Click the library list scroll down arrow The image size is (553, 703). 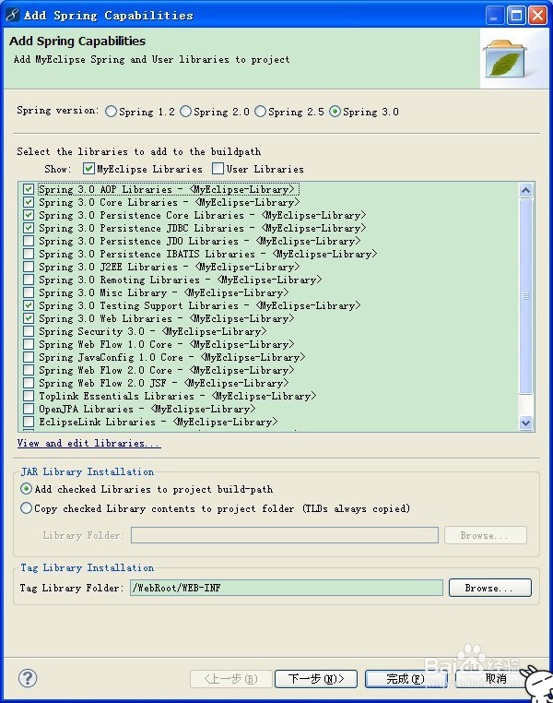(525, 423)
